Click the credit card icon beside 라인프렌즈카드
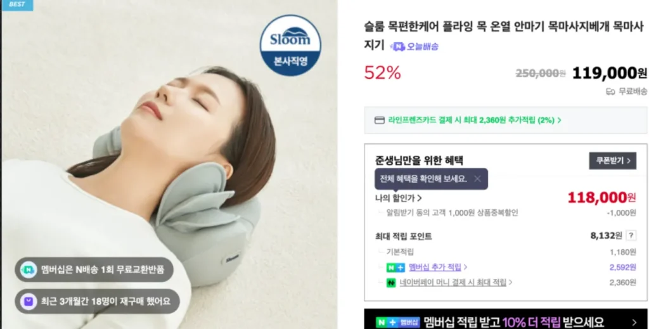 pos(379,120)
